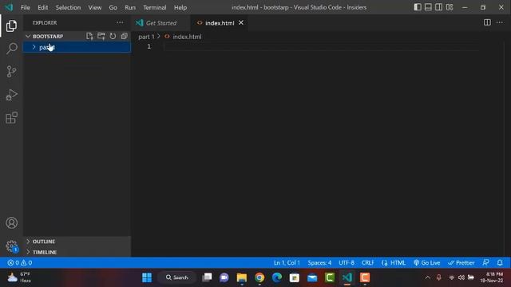This screenshot has height=287, width=511.
Task: Open Task View on taskbar
Action: (x=207, y=277)
